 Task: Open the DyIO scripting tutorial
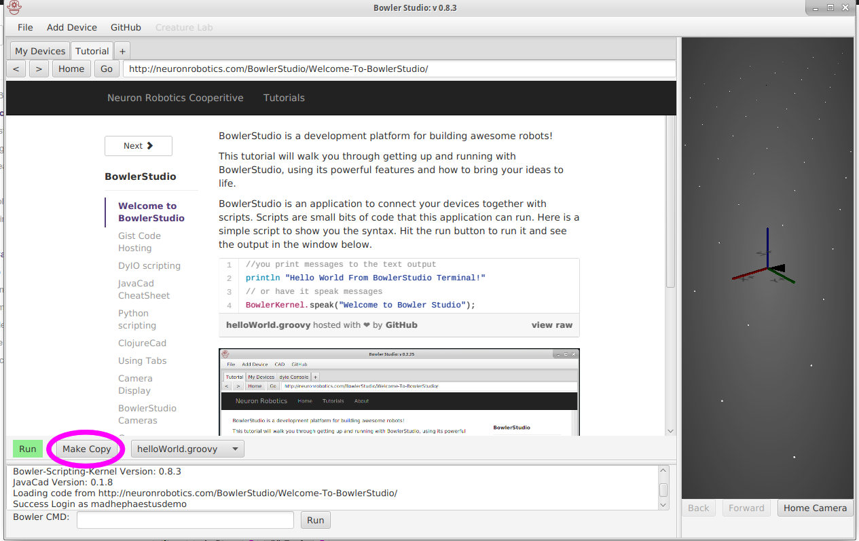click(149, 265)
